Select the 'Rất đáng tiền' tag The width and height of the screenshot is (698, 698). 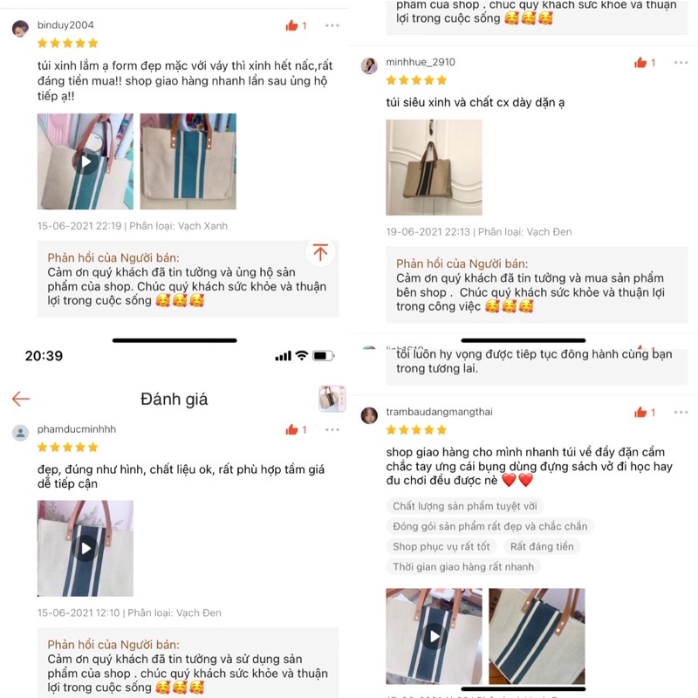click(x=542, y=547)
